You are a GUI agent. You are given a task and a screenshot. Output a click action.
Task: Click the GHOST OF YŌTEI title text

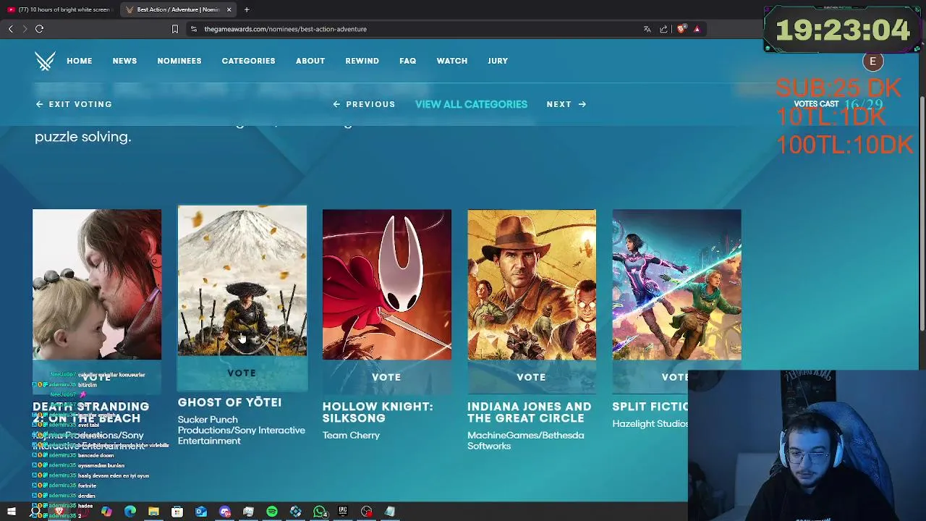coord(229,402)
